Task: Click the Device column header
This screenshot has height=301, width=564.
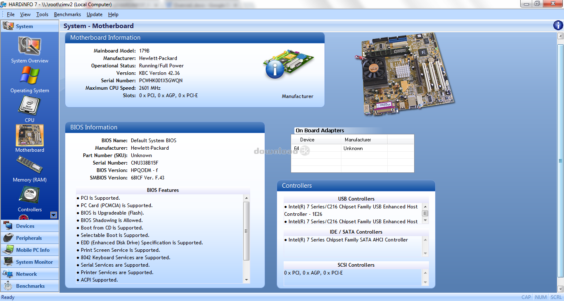Action: [x=316, y=140]
